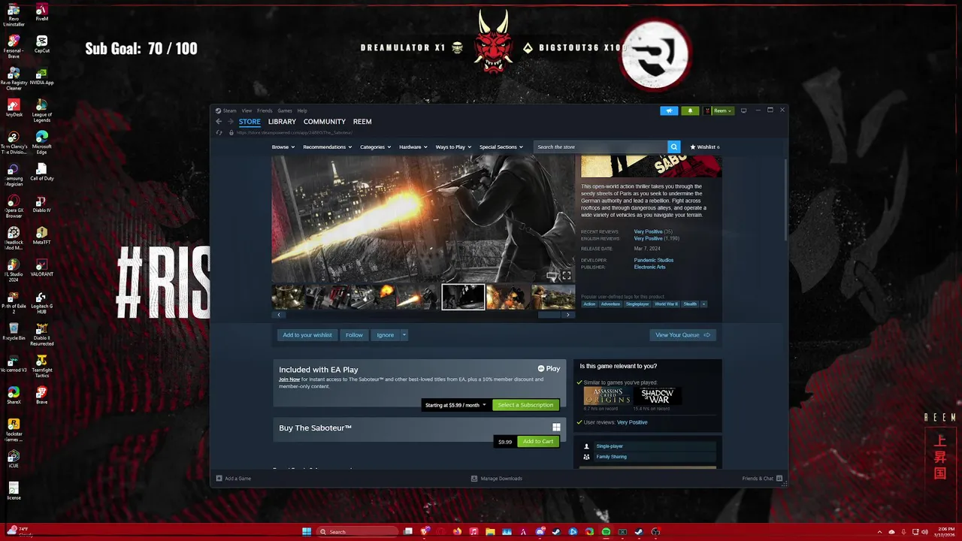This screenshot has width=962, height=541.
Task: Expand the Ways to Play dropdown
Action: tap(453, 147)
